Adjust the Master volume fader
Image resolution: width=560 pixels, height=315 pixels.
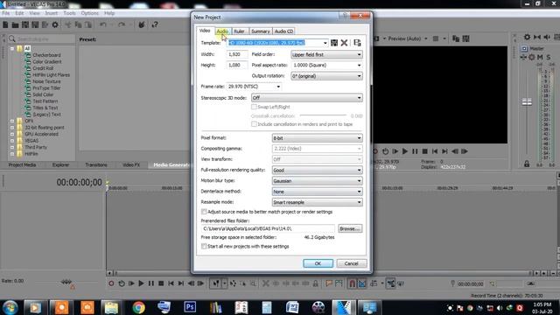(x=527, y=102)
